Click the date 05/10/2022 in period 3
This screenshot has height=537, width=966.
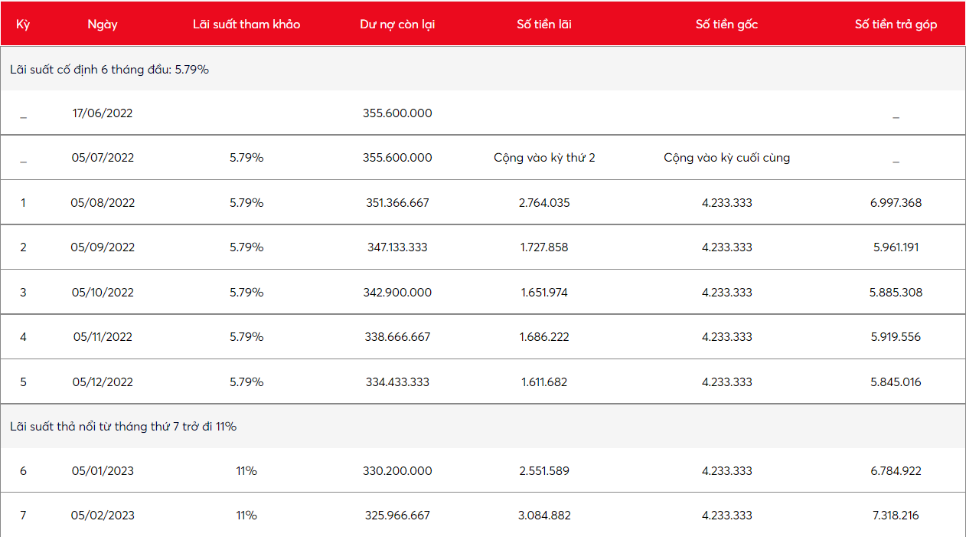[x=103, y=293]
